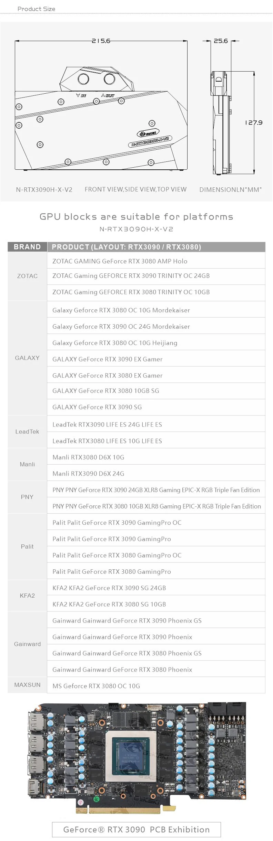
Task: Click the GALAXY brand cell
Action: [x=27, y=358]
